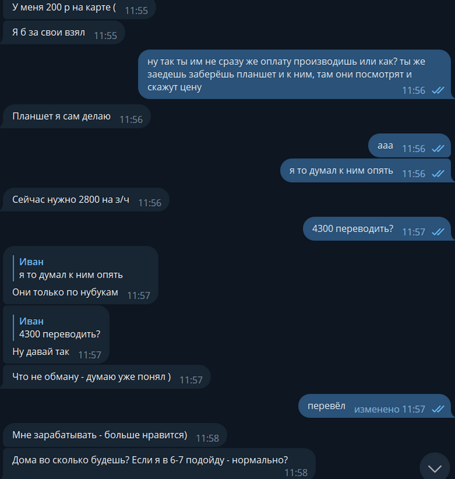
Task: Click the 11:58 timestamp on the last message
Action: tap(296, 473)
